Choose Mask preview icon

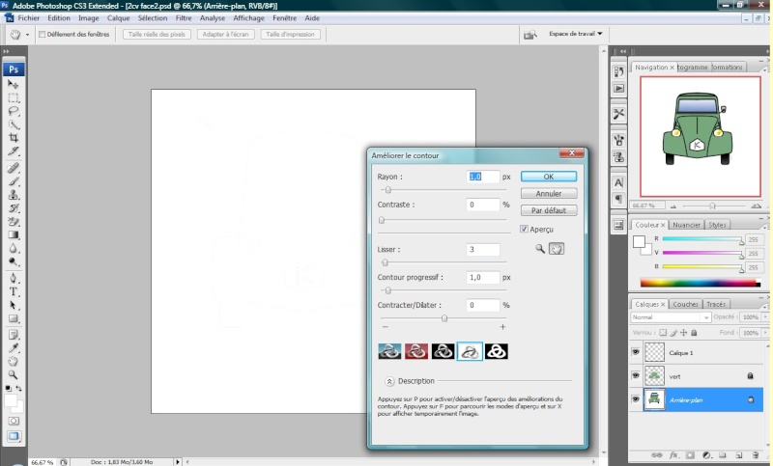coord(496,351)
